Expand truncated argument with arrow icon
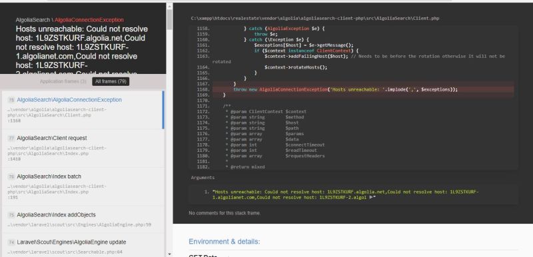This screenshot has width=533, height=257. (x=371, y=197)
